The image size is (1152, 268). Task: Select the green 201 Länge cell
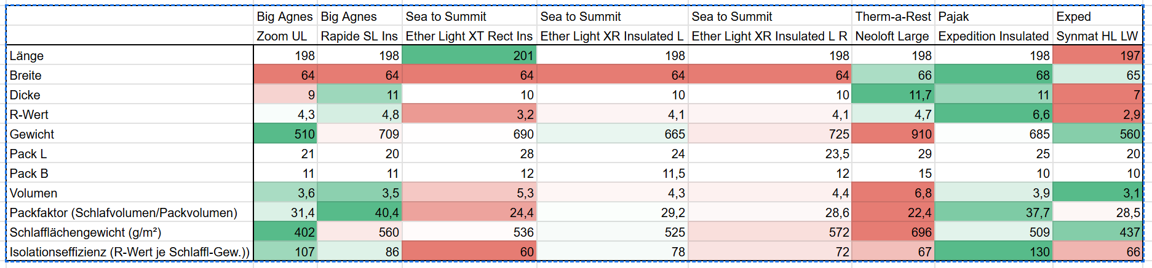coord(469,55)
